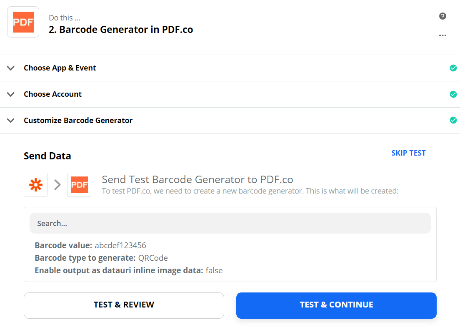The image size is (460, 330).
Task: Select the Zapier logo icon in Send Data
Action: [x=35, y=184]
